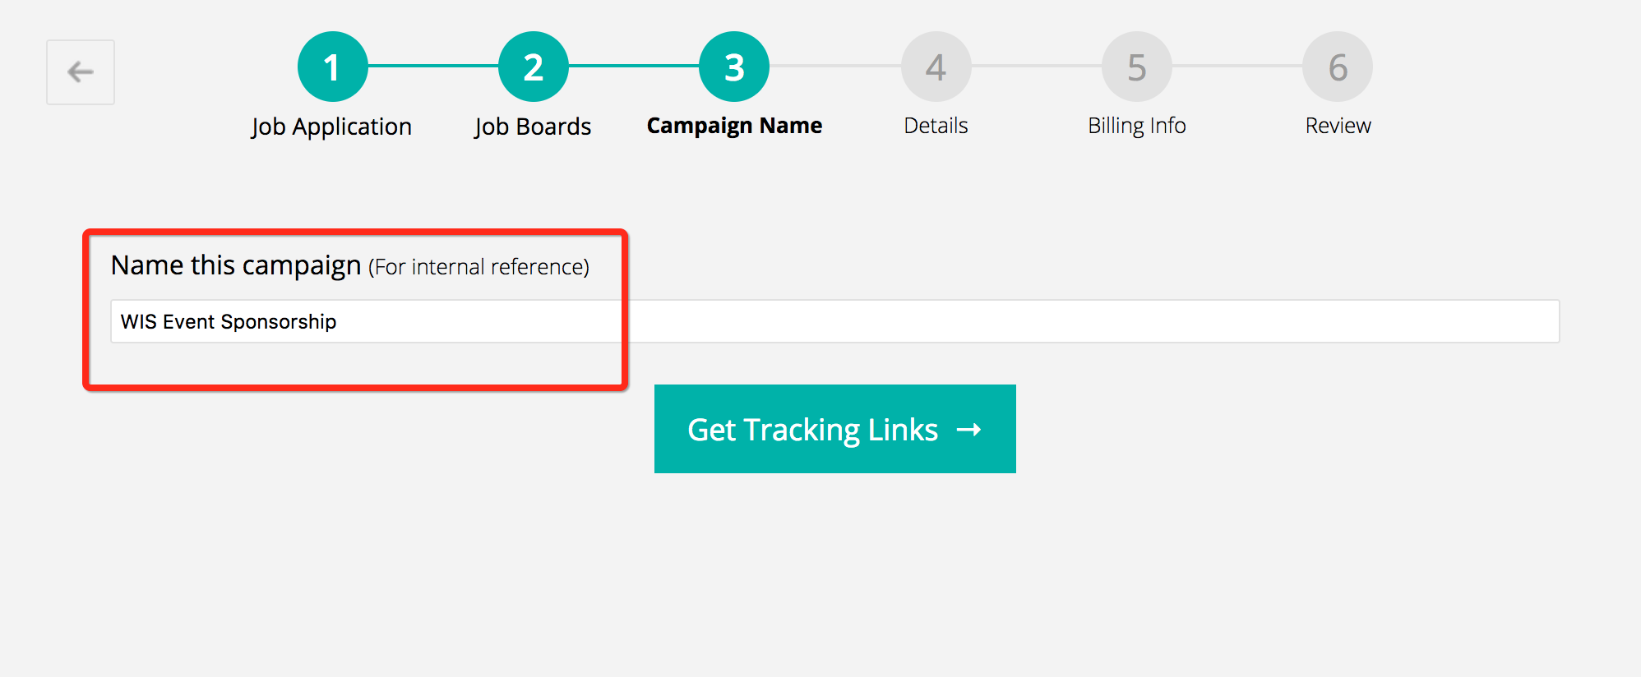Click arrow on Get Tracking Links
Image resolution: width=1641 pixels, height=677 pixels.
[969, 430]
